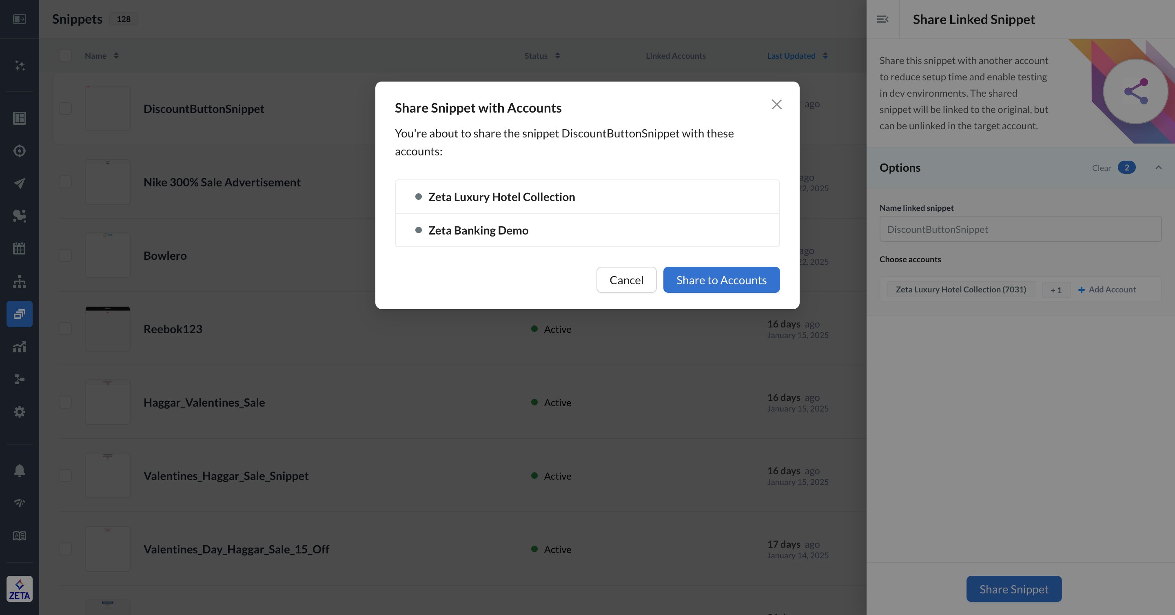Image resolution: width=1175 pixels, height=615 pixels.
Task: Click Zeta Banking Demo in dialog list
Action: coord(587,230)
